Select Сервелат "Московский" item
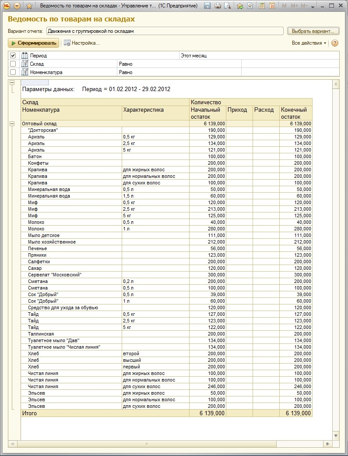 tap(55, 275)
